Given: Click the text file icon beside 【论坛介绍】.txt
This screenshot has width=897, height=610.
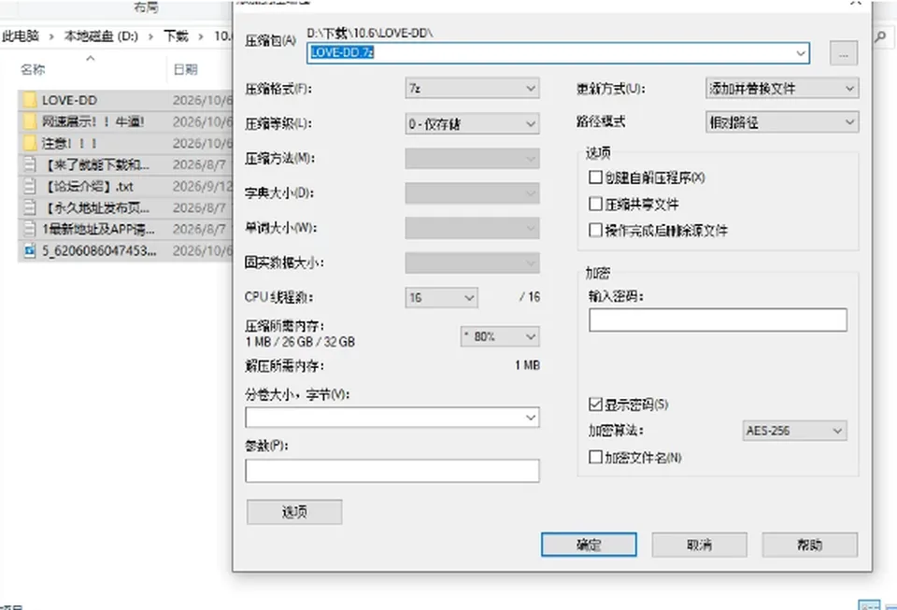Looking at the screenshot, I should pos(30,187).
